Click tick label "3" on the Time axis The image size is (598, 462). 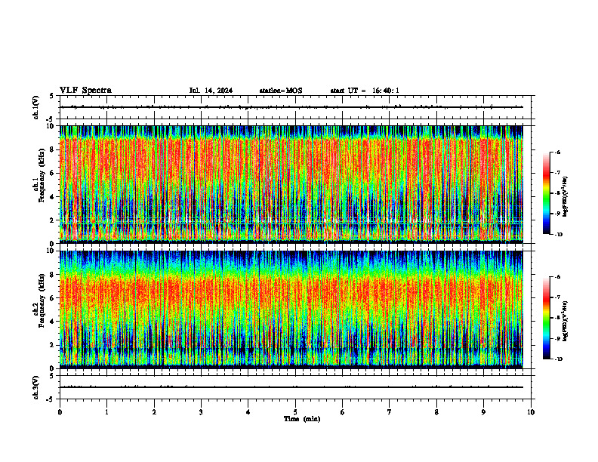pos(201,412)
